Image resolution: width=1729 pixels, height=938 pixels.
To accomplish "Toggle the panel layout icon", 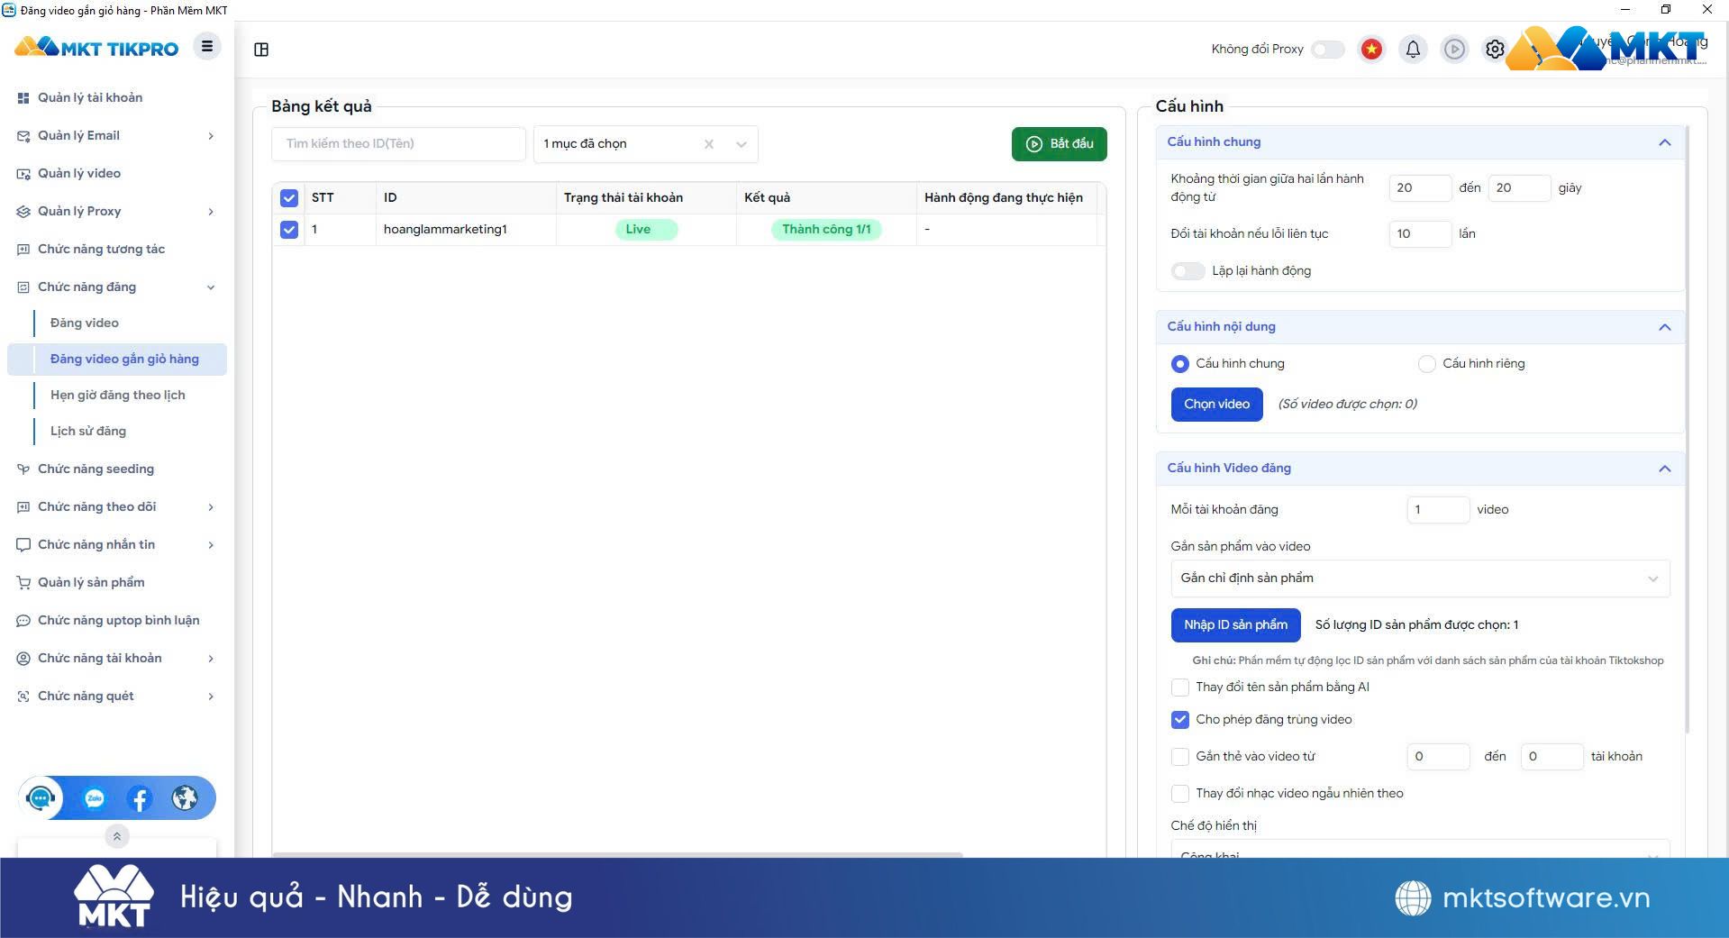I will pyautogui.click(x=261, y=50).
